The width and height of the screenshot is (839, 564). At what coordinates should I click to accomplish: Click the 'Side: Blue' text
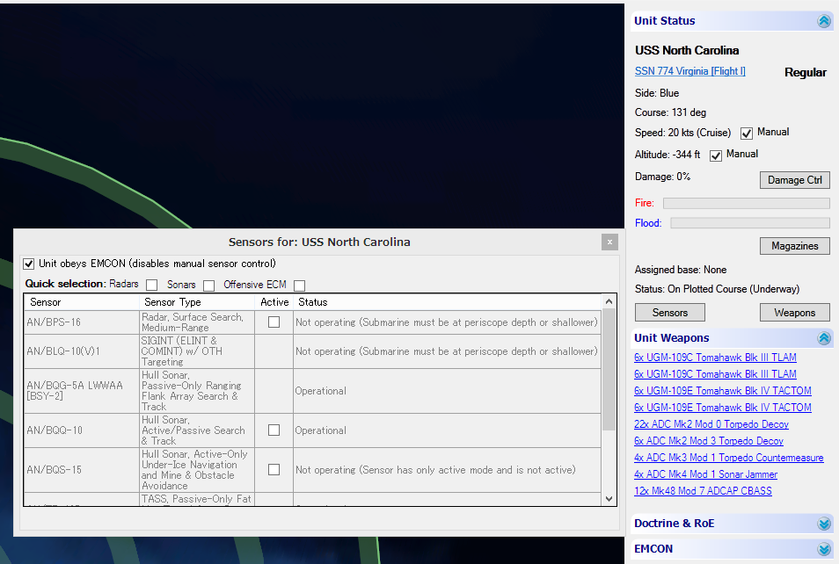[x=657, y=93]
